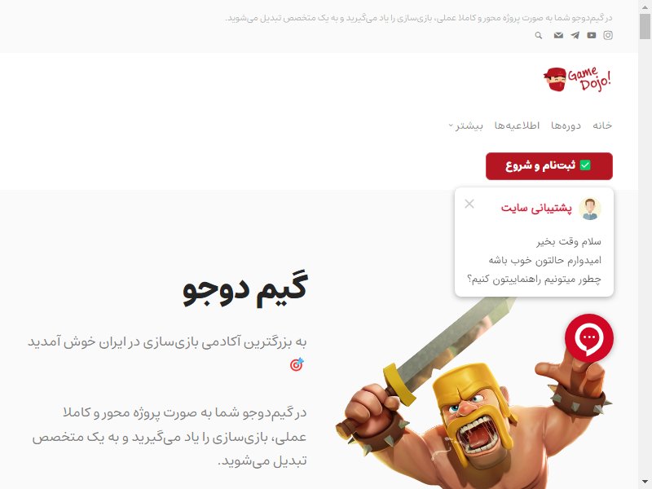Viewport: 652px width, 489px height.
Task: Click the Game Dojo logo
Action: coord(578,79)
